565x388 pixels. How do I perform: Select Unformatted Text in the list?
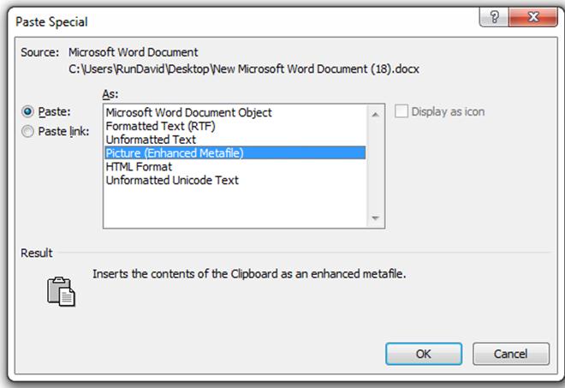point(151,140)
